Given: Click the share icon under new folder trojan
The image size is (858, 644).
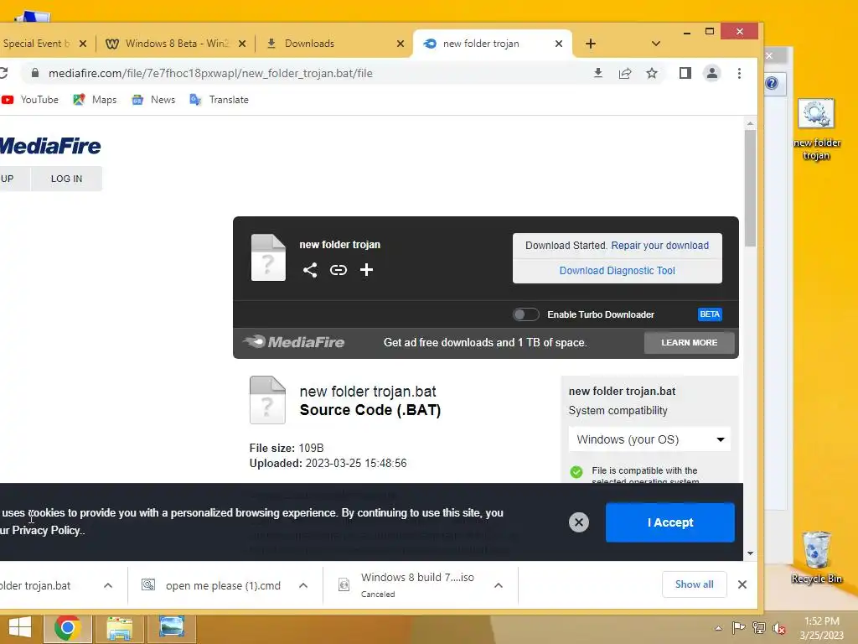Looking at the screenshot, I should 310,270.
